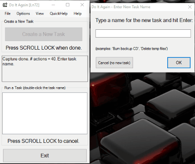Image resolution: width=195 pixels, height=164 pixels.
Task: Click the Exit button in main window
Action: (45, 155)
